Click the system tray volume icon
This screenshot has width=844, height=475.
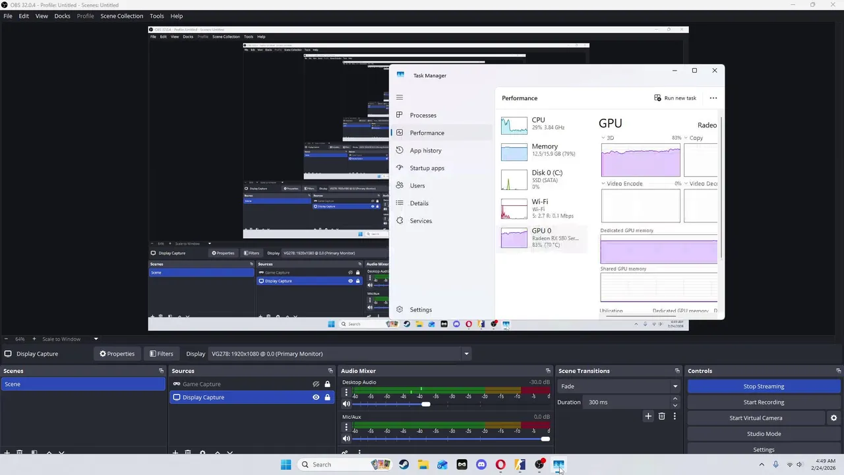[x=799, y=464]
